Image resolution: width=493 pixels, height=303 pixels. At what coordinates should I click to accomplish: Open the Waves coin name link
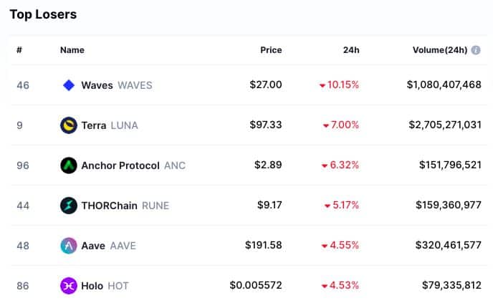[97, 85]
